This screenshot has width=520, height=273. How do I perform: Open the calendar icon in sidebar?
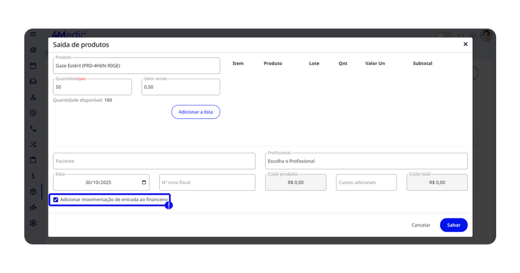pyautogui.click(x=33, y=65)
